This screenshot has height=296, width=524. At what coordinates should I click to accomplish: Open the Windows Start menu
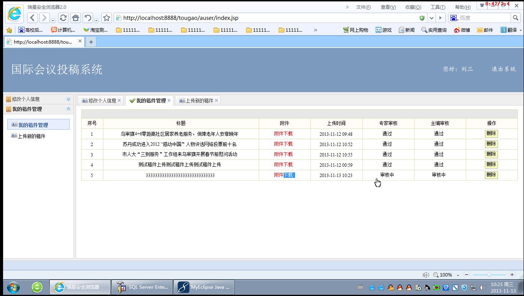[x=13, y=287]
